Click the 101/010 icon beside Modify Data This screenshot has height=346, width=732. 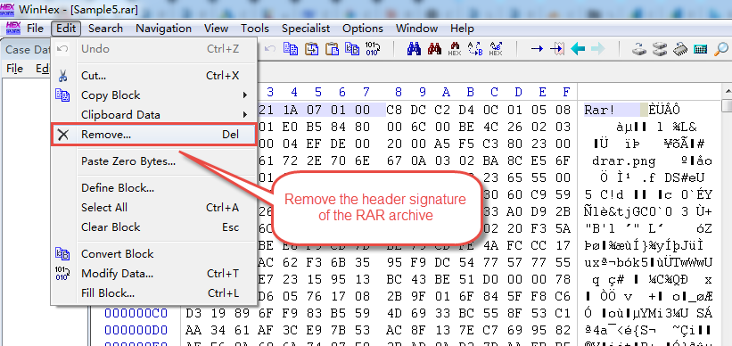(62, 273)
